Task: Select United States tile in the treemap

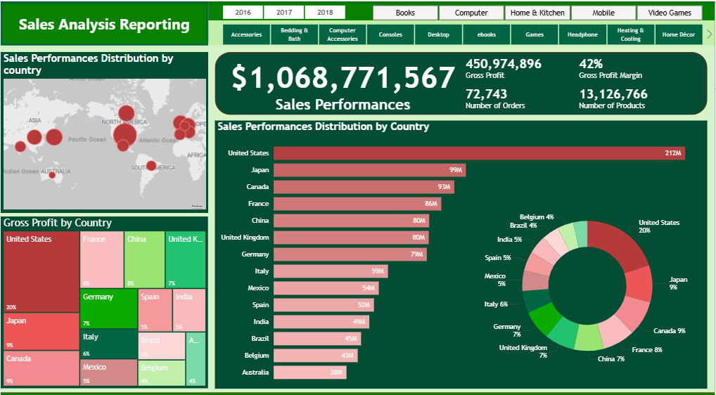Action: pos(41,272)
